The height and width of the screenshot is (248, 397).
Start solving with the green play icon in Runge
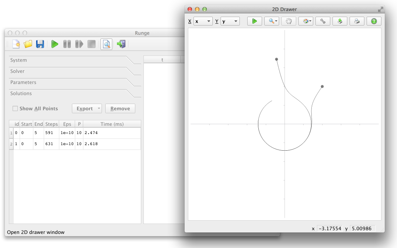point(55,44)
